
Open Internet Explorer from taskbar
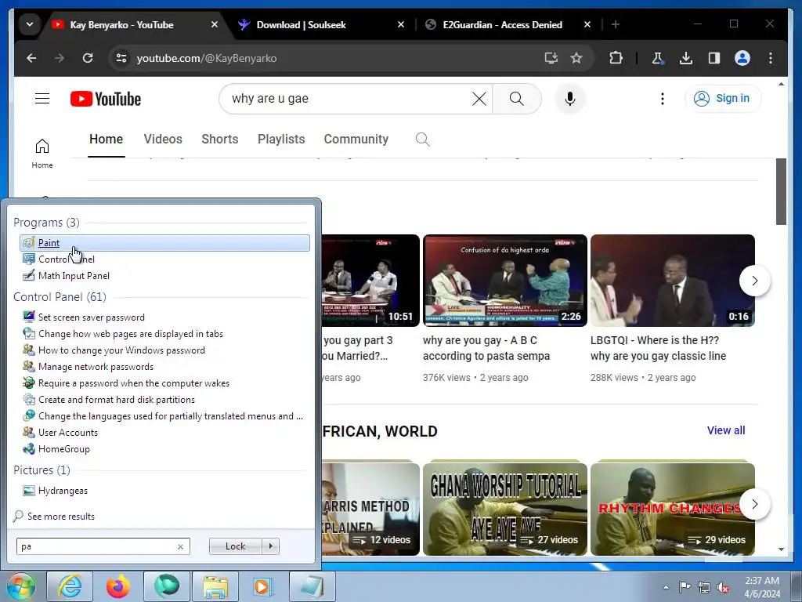tap(70, 586)
